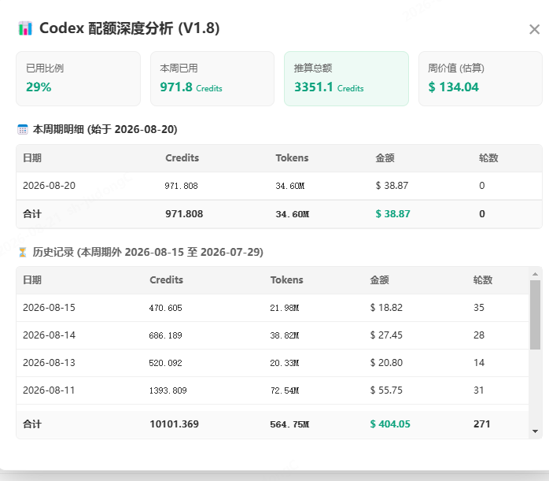Click green total amount $ 38.87
The width and height of the screenshot is (549, 481).
(392, 213)
